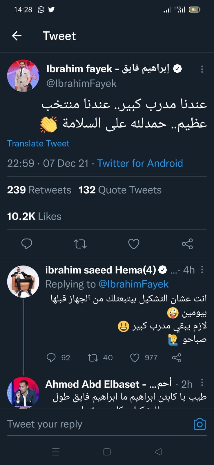The height and width of the screenshot is (465, 214).
Task: Retweet ibrahim saeed's reply showing 40 retweets
Action: click(93, 357)
